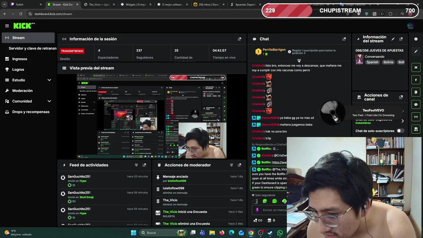This screenshot has height=238, width=423.
Task: Pop out the Información del stream panel
Action: click(401, 39)
